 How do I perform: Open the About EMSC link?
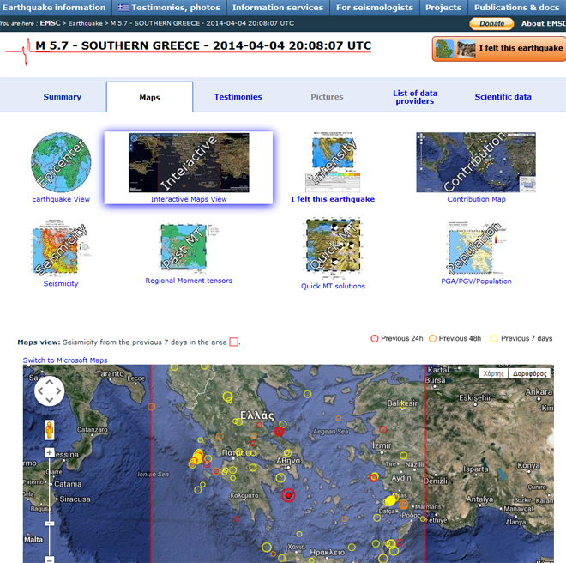click(543, 23)
